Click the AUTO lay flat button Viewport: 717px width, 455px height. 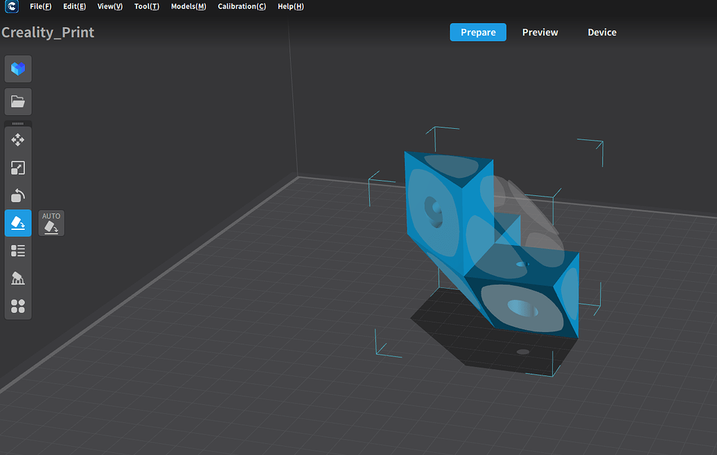[x=51, y=223]
